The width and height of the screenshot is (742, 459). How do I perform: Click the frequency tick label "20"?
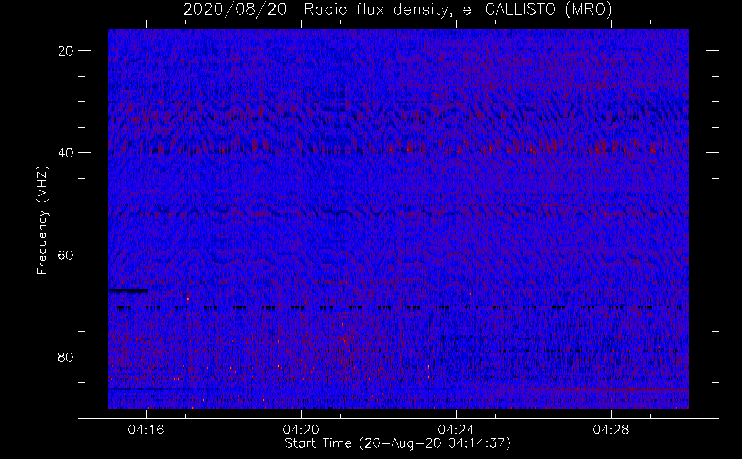[x=66, y=50]
